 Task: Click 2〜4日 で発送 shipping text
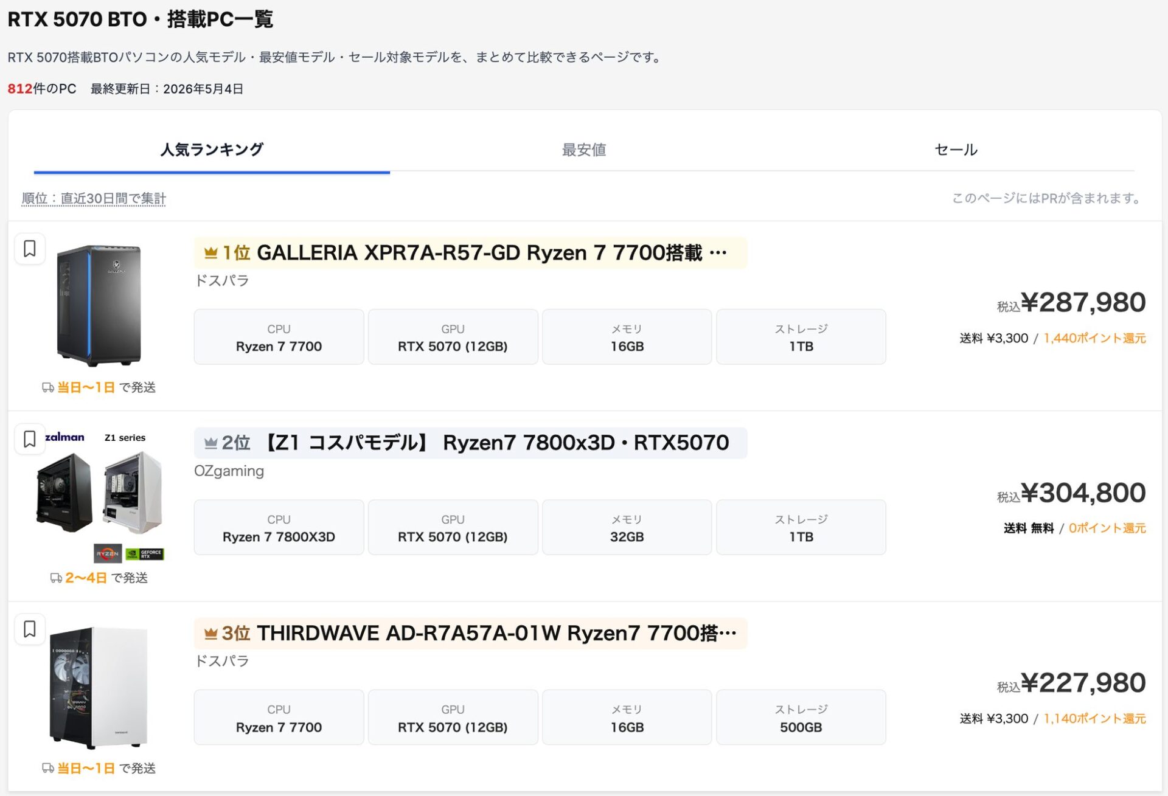(x=106, y=578)
